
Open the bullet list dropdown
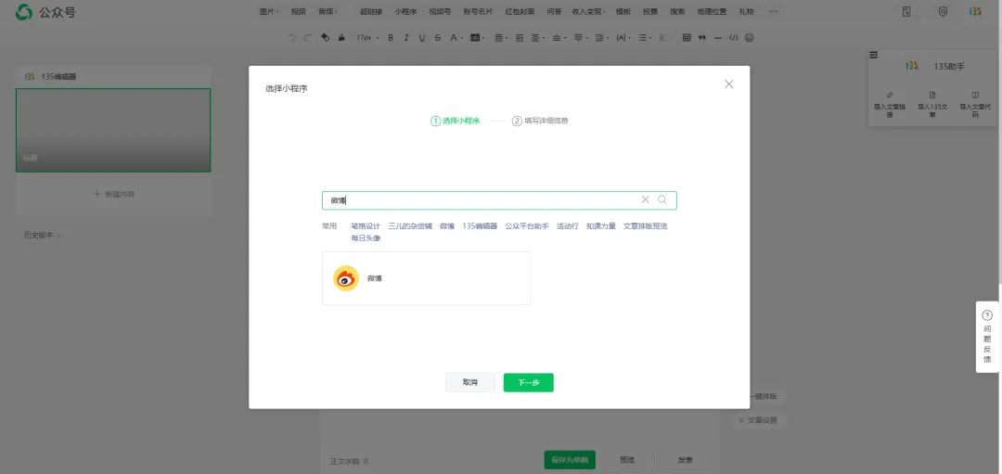coord(645,38)
